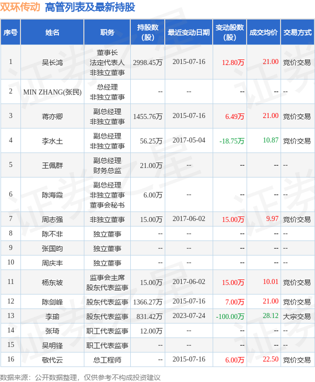
Task: Click the shareholding value 2998.45万
Action: point(148,62)
